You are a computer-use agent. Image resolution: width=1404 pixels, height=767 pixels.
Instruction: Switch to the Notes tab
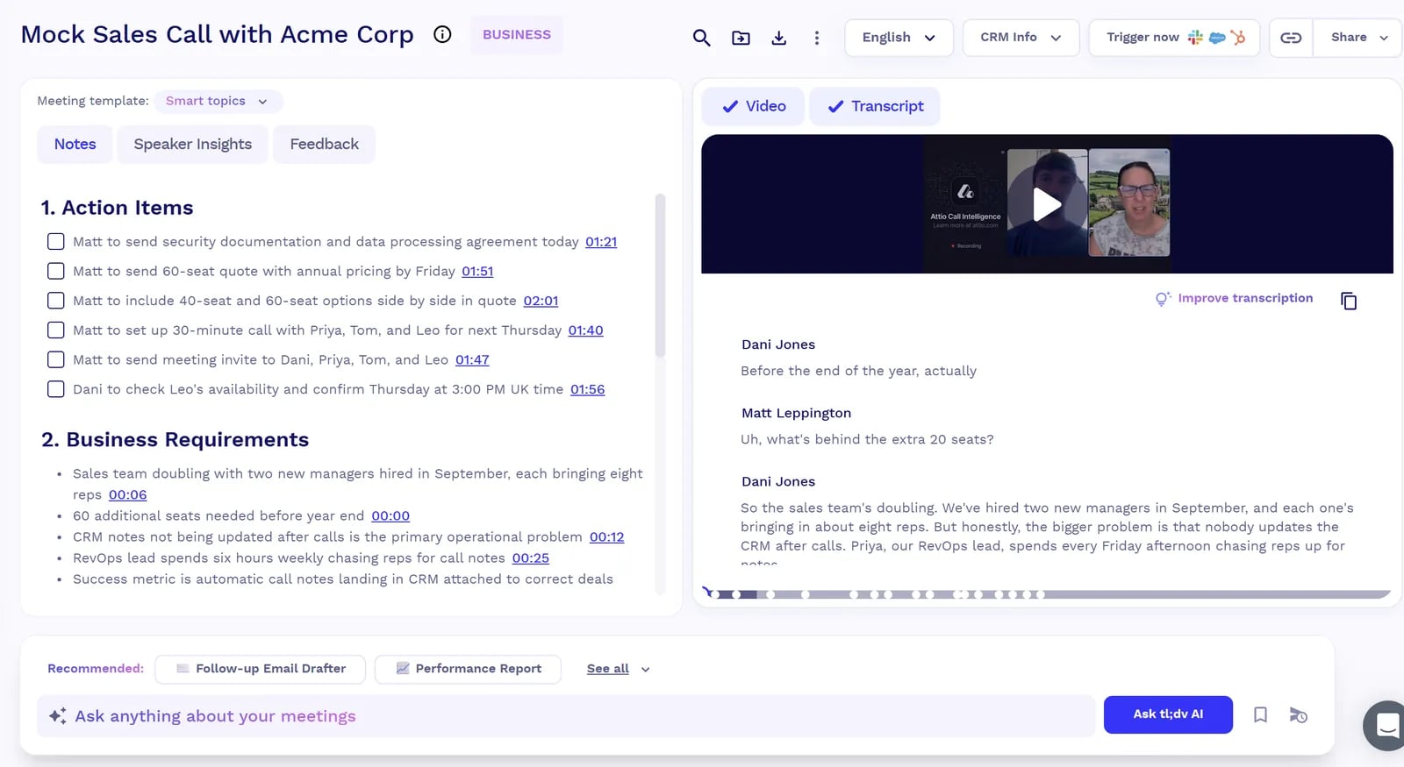click(75, 145)
